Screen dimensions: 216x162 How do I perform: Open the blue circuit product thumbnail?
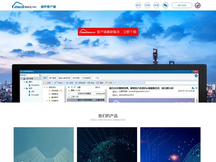pos(170,145)
